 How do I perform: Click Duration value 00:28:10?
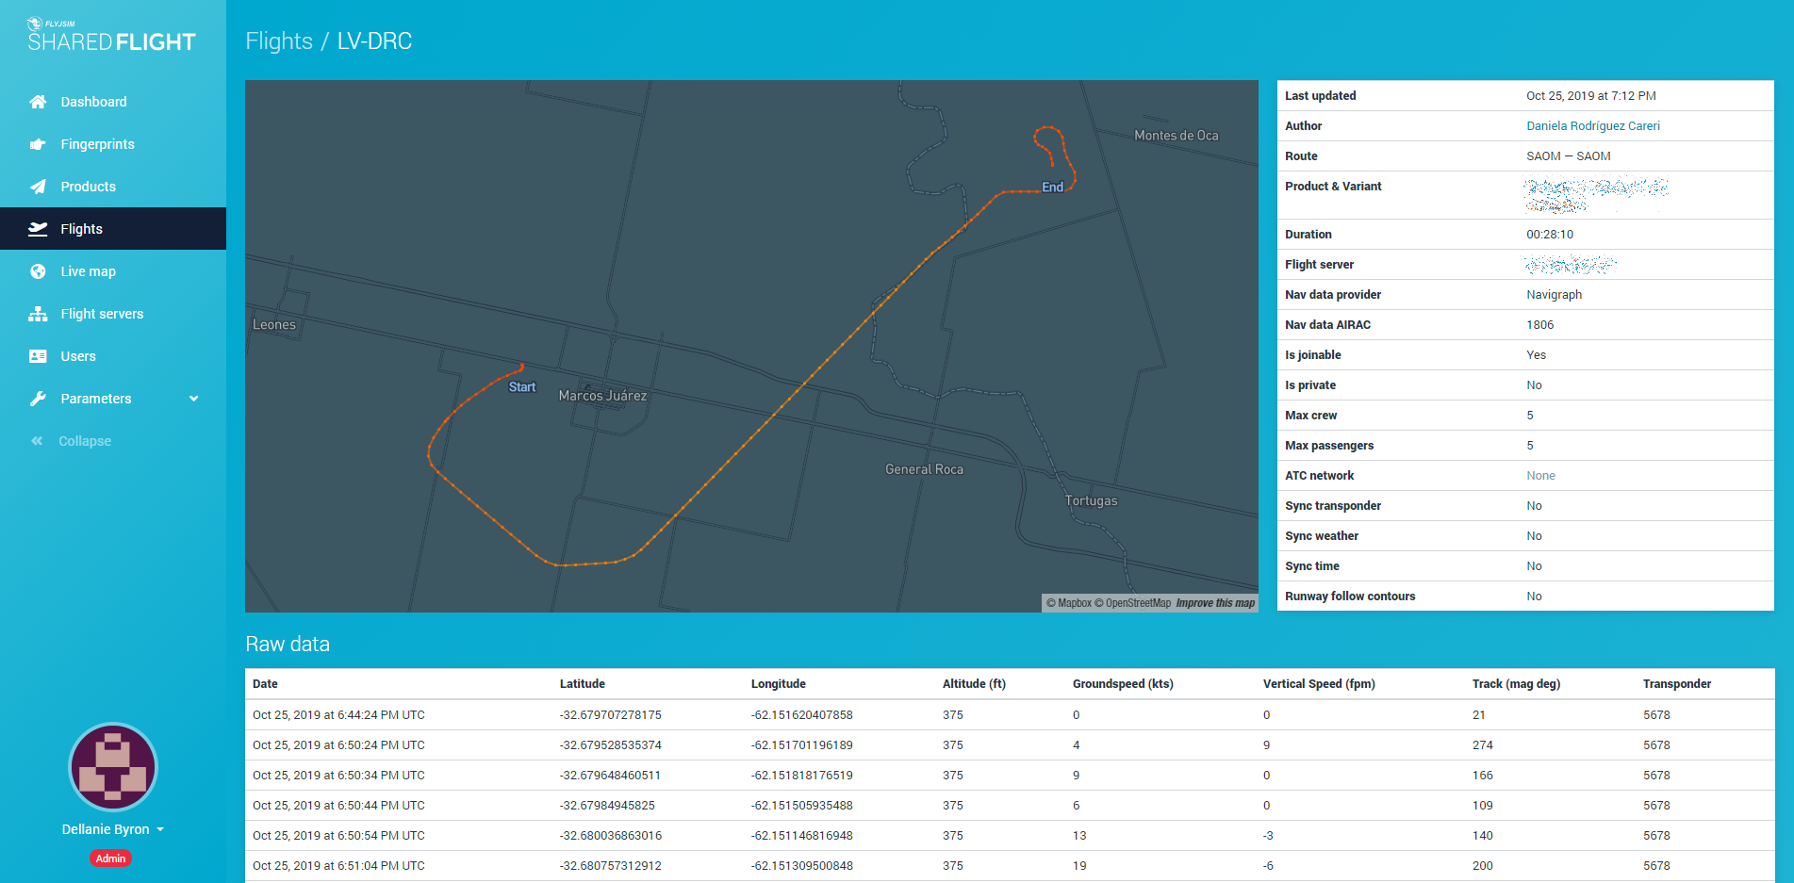click(x=1550, y=235)
